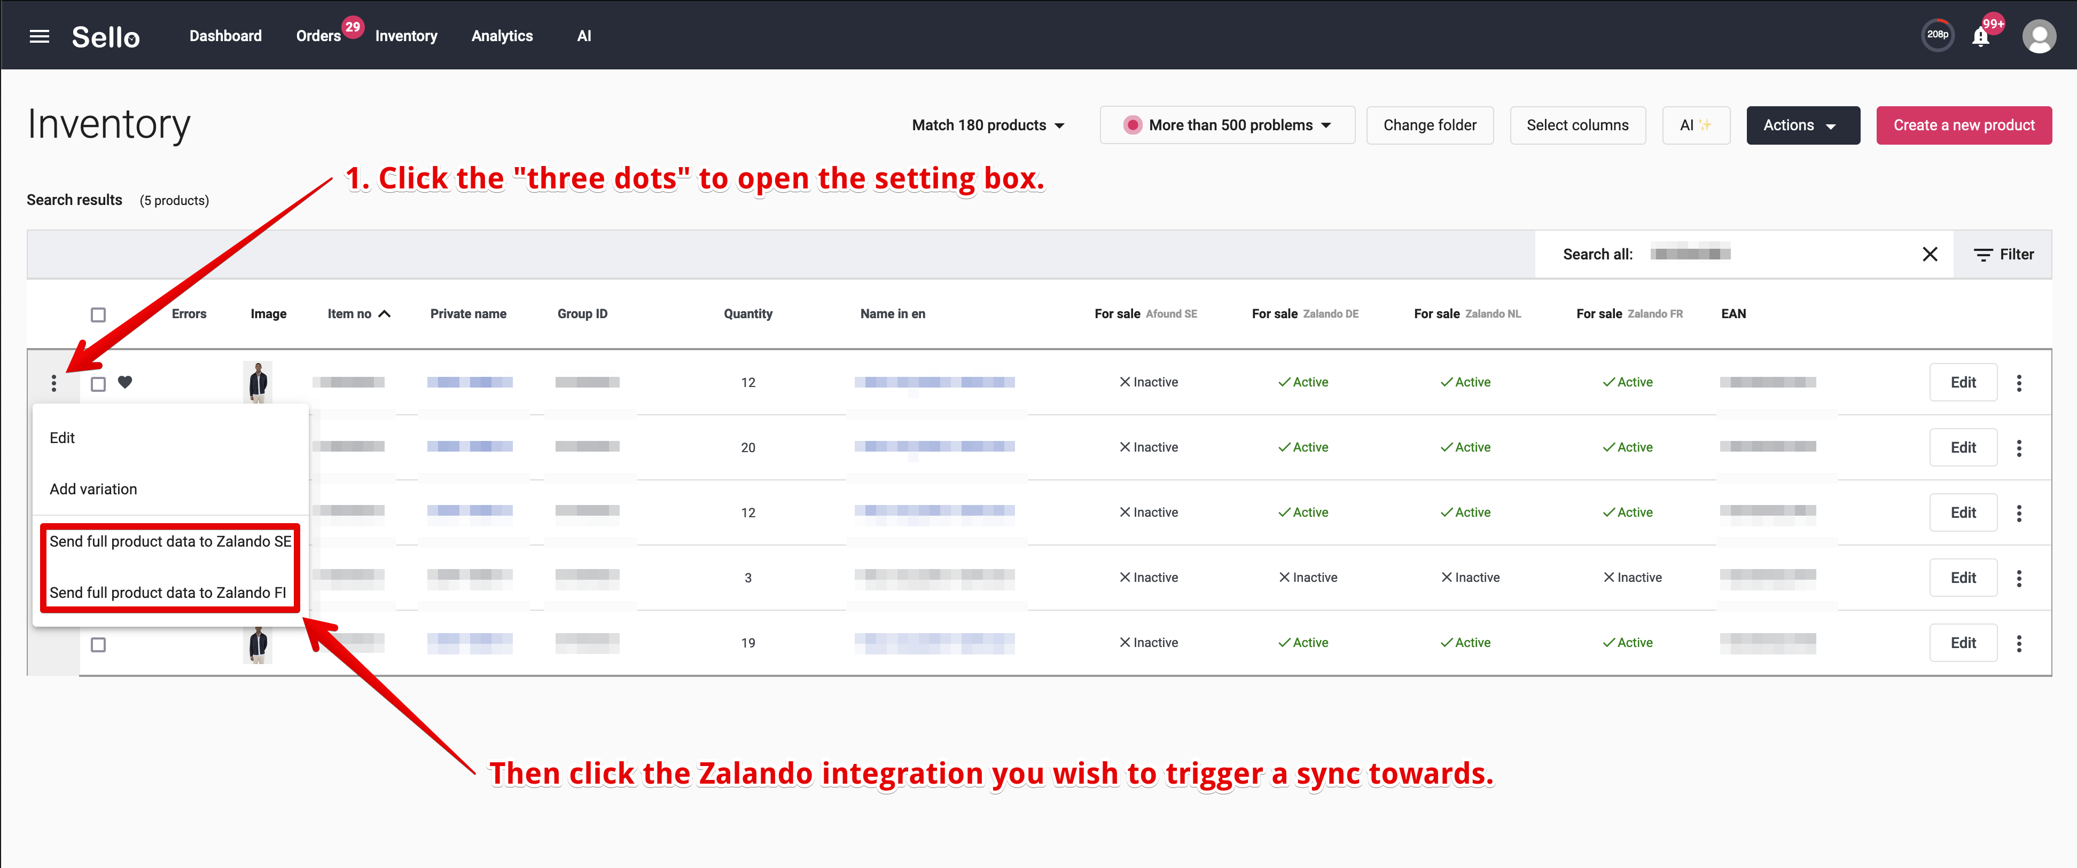
Task: Open the Filter panel
Action: [x=2004, y=255]
